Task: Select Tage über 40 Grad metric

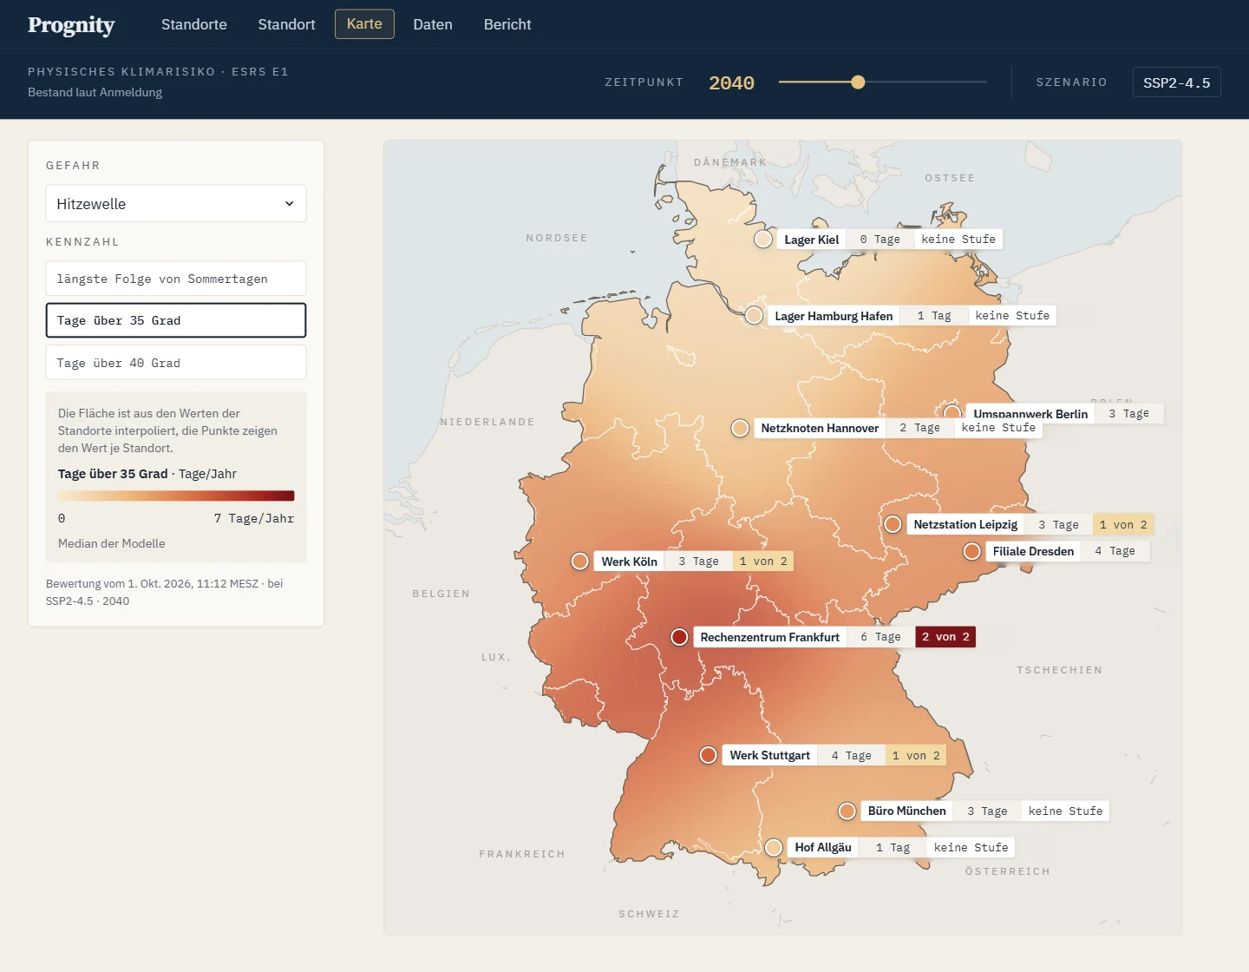Action: click(x=176, y=363)
